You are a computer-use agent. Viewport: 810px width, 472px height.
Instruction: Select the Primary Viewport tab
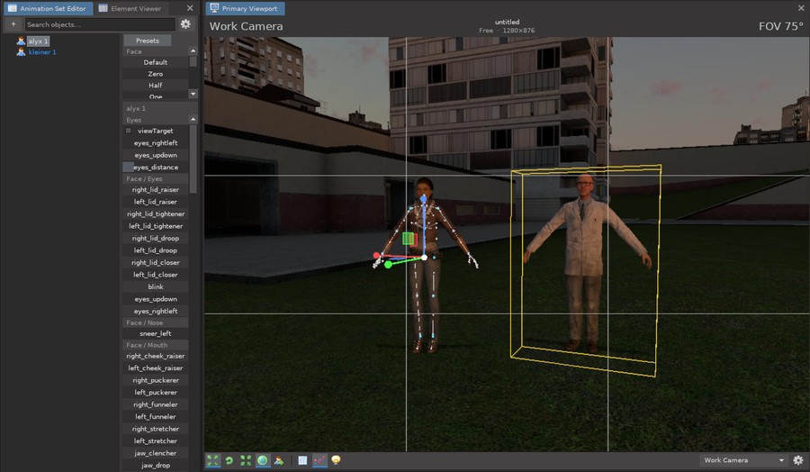[245, 8]
